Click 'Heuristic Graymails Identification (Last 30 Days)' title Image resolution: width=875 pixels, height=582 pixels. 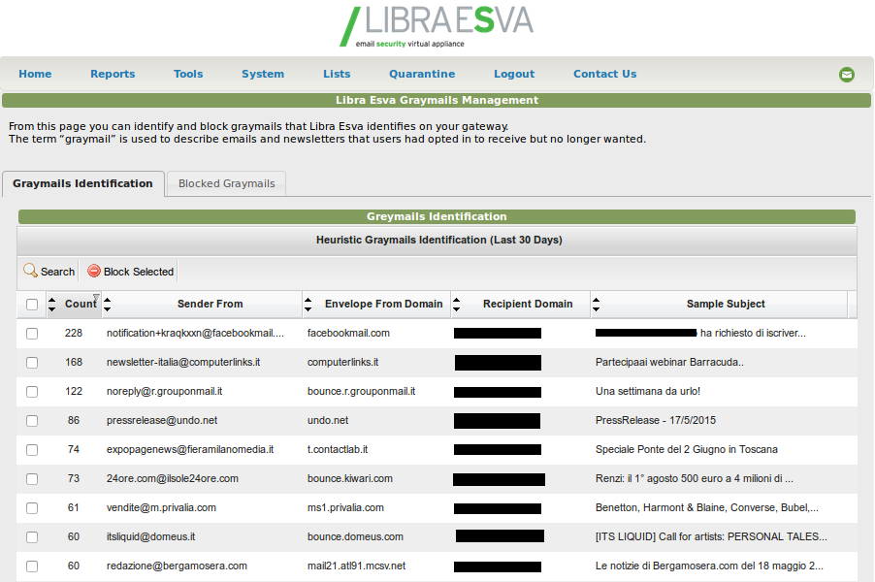click(439, 240)
